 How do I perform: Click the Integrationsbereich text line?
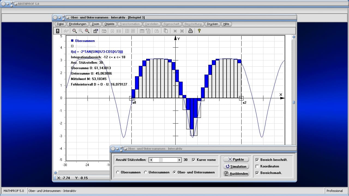pos(98,57)
